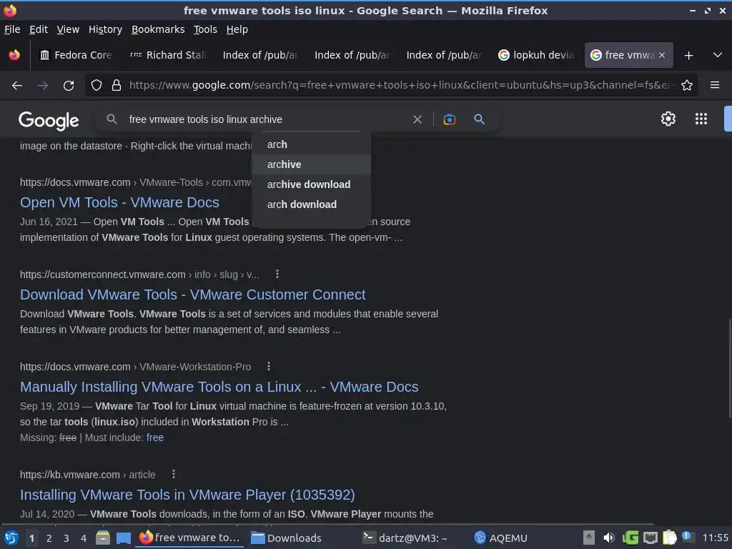This screenshot has width=732, height=549.
Task: Open the Bookmarks menu
Action: [x=158, y=29]
